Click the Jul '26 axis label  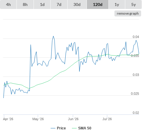click(107, 119)
